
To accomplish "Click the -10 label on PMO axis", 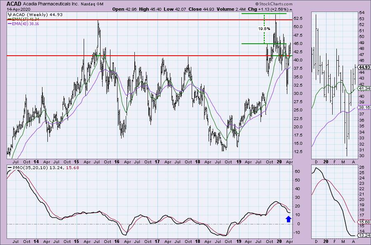I will 298,233.
